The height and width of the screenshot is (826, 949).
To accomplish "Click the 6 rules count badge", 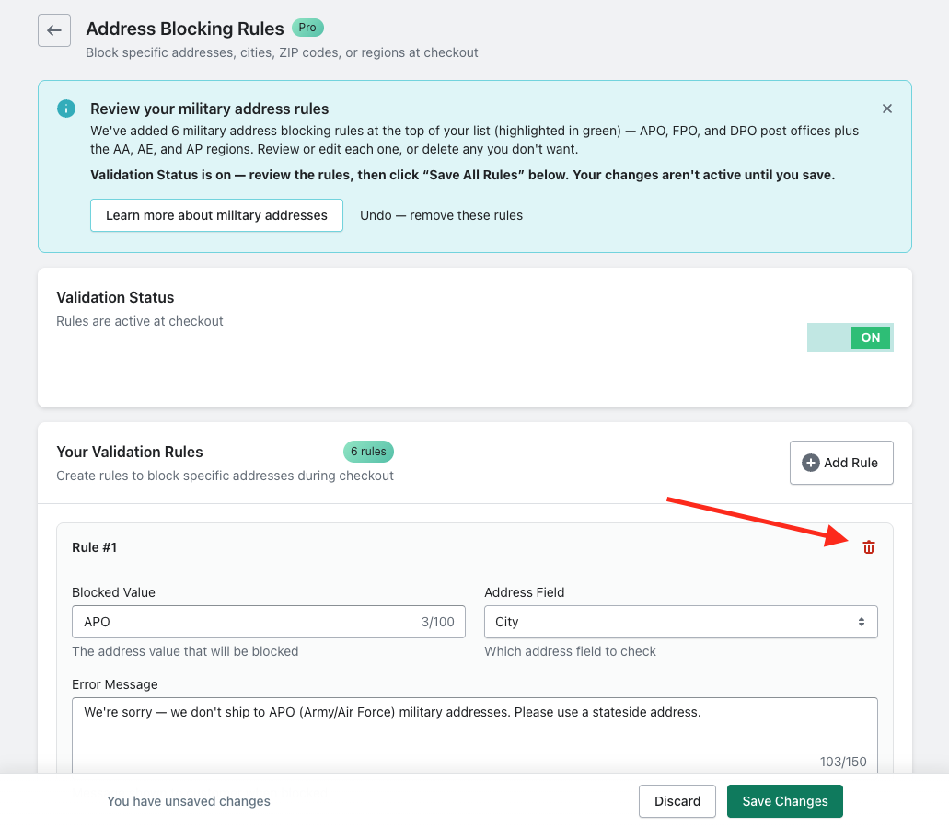I will click(368, 451).
